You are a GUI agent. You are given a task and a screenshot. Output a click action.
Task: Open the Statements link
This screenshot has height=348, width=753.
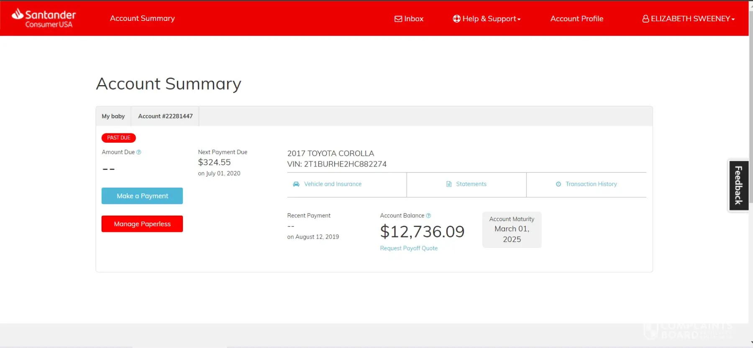[471, 184]
